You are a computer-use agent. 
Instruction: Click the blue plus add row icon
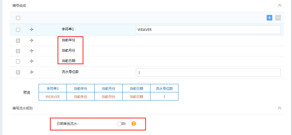pyautogui.click(x=269, y=18)
